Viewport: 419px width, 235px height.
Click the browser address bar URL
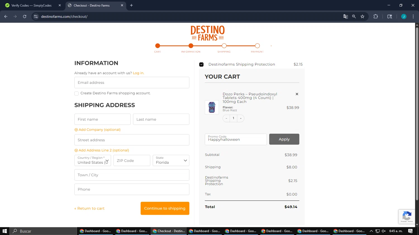tap(64, 16)
